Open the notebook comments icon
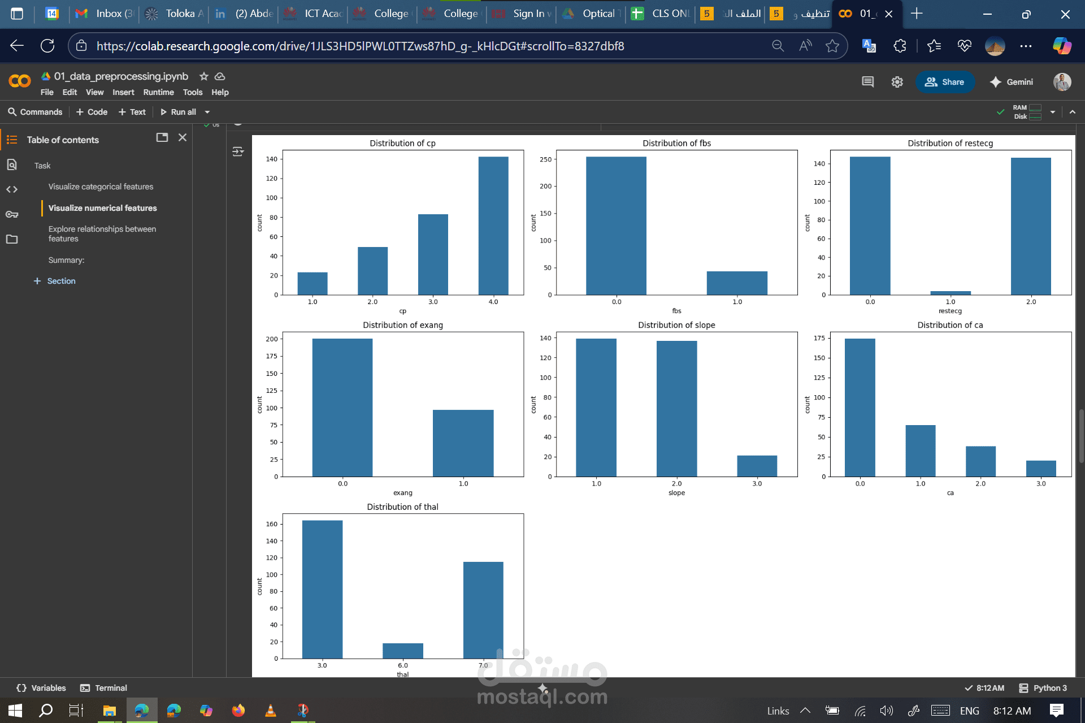The image size is (1085, 723). pyautogui.click(x=867, y=82)
